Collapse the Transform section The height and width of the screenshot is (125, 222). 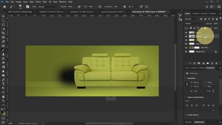[186, 78]
